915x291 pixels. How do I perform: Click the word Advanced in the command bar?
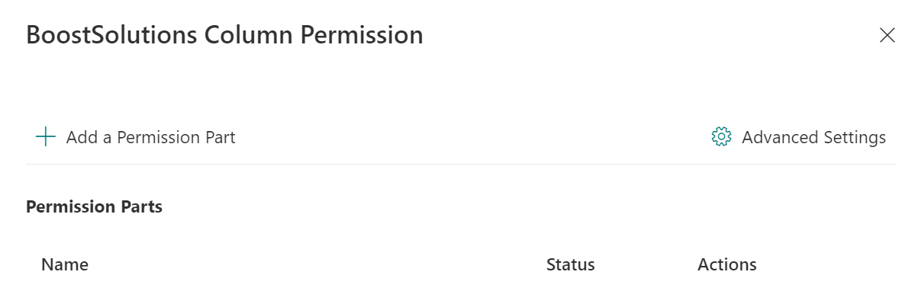pyautogui.click(x=780, y=137)
